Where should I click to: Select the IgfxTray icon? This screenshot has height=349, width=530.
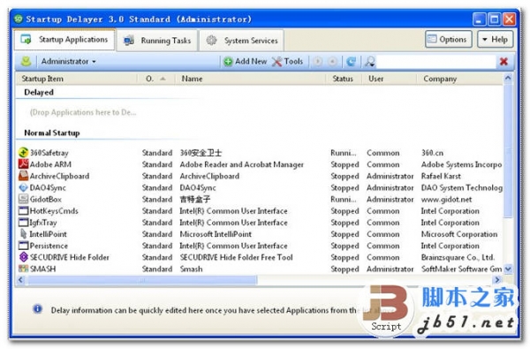coord(23,223)
